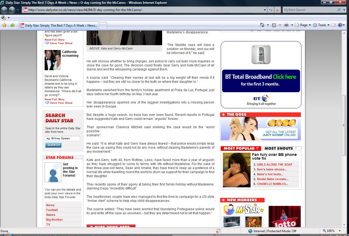Expand the address bar history dropdown
The width and height of the screenshot is (349, 236).
[265, 10]
